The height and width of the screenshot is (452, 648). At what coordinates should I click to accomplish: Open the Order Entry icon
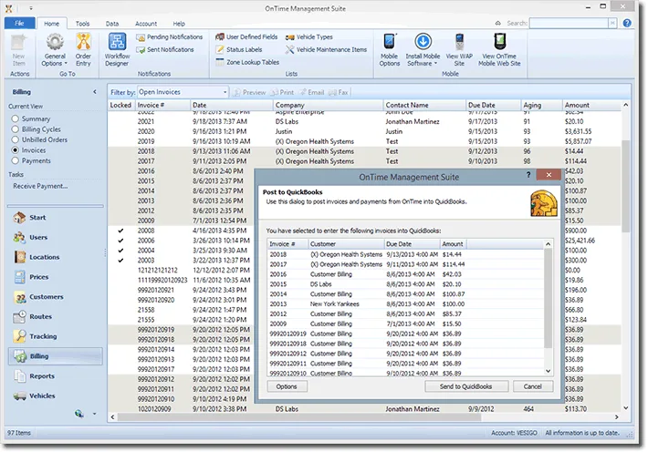point(83,42)
